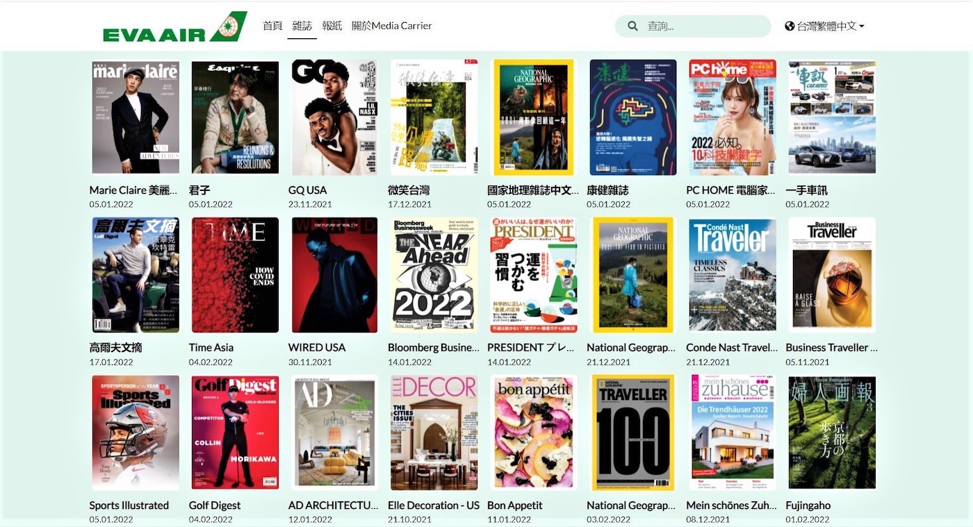The image size is (973, 527).
Task: Click the 'Mein schönes Zuh...' title
Action: 730,505
